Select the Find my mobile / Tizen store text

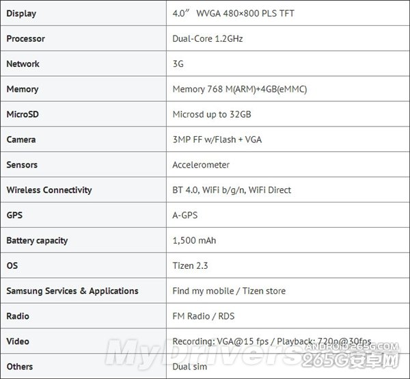tap(229, 291)
